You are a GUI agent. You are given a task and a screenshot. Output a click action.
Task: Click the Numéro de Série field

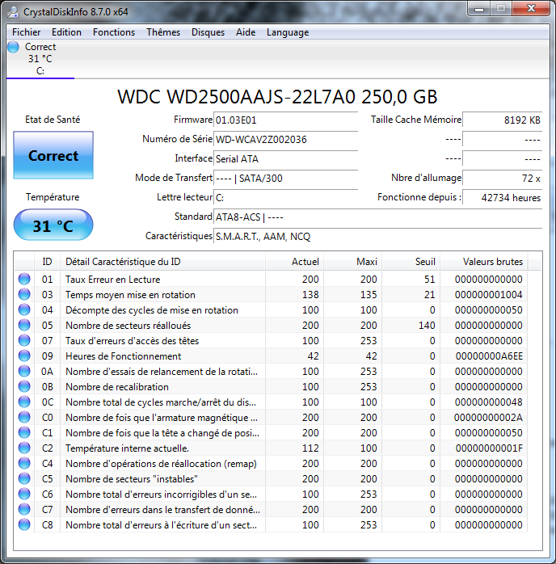(x=285, y=140)
